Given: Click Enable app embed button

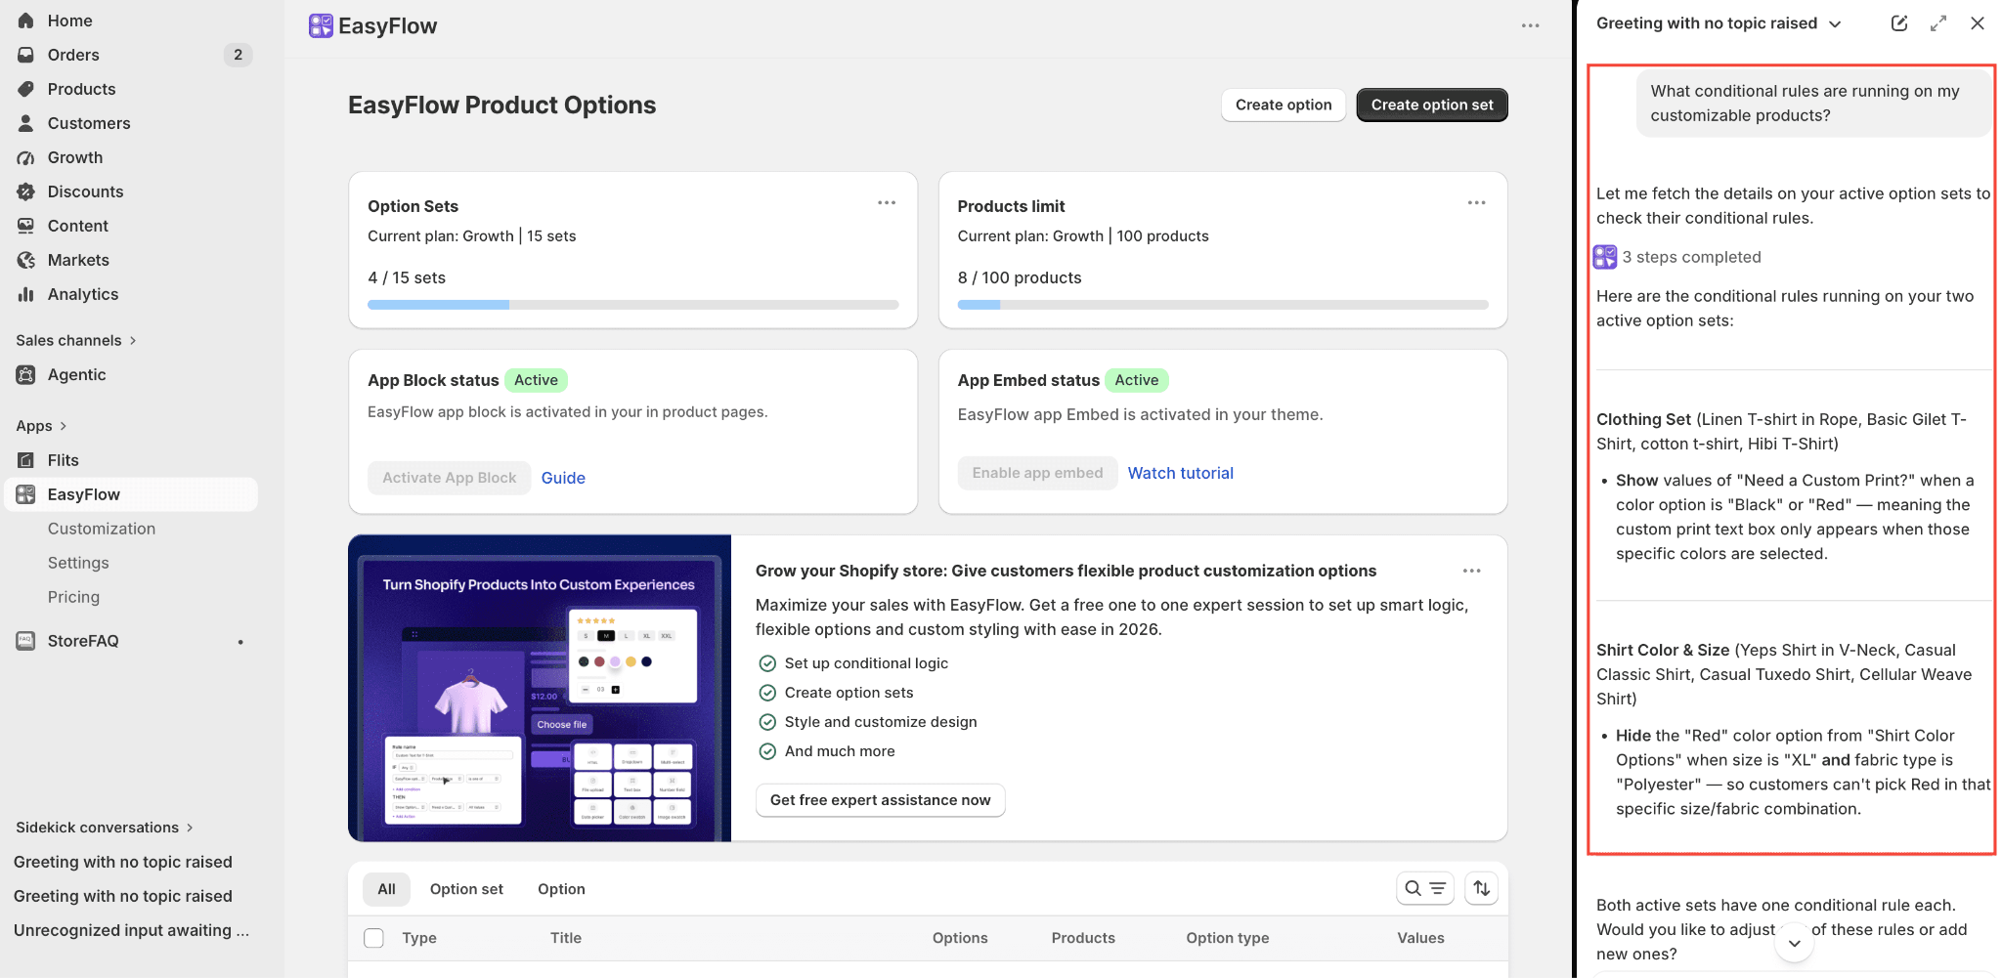Looking at the screenshot, I should click(1037, 473).
